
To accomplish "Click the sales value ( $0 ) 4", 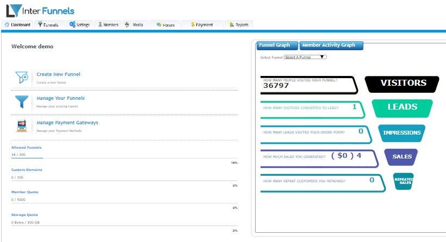I will tap(346, 156).
